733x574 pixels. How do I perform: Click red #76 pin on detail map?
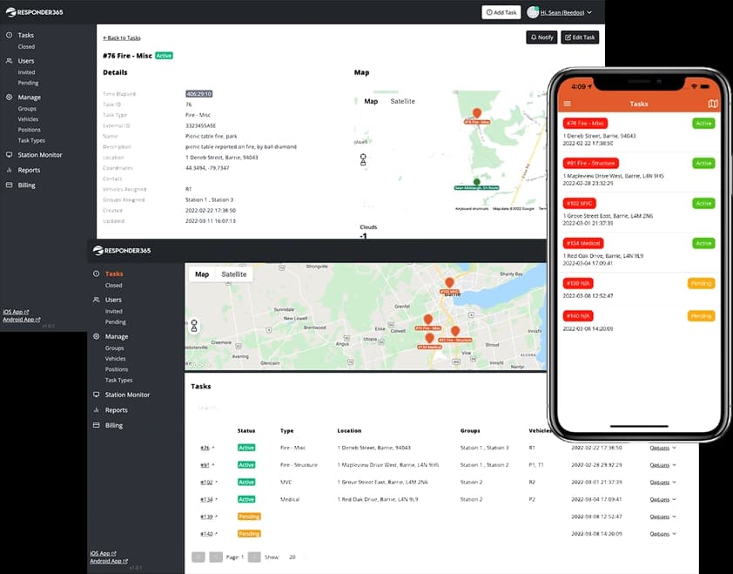coord(477,113)
